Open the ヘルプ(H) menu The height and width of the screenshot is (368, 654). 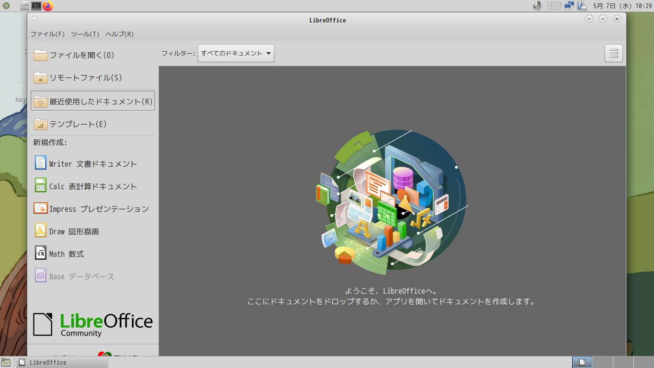pos(119,34)
